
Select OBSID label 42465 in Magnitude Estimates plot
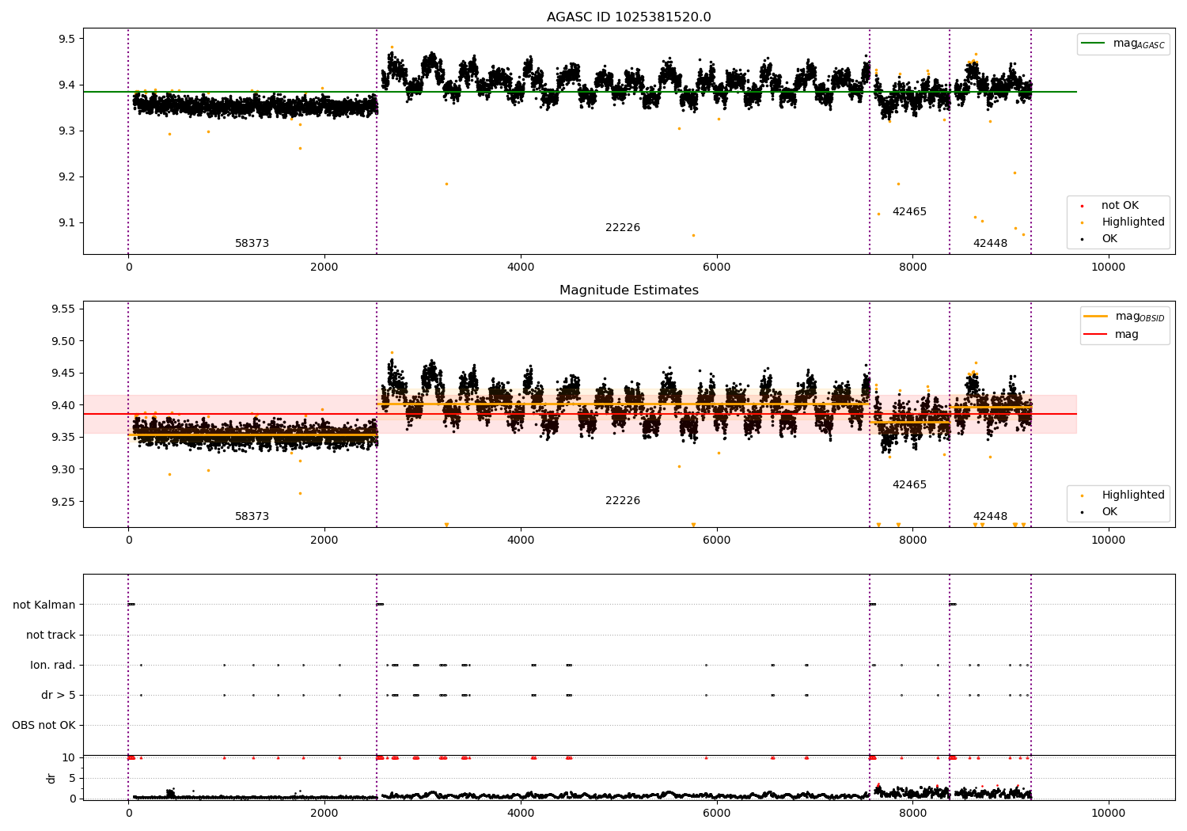pyautogui.click(x=909, y=485)
